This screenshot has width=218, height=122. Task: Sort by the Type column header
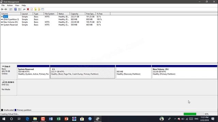[38, 14]
